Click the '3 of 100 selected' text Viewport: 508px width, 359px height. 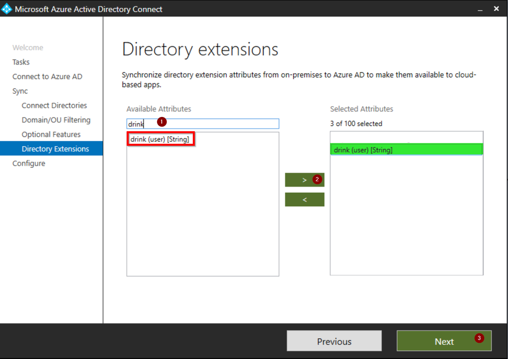tap(356, 124)
